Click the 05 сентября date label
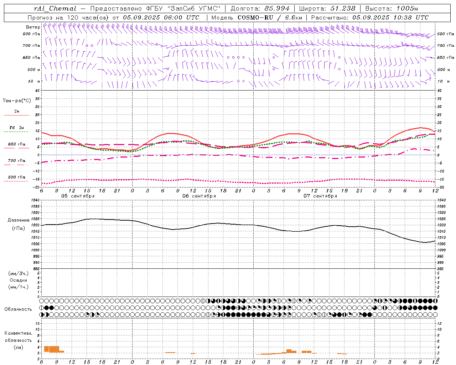Screen dimensions: 456x365 (78, 196)
